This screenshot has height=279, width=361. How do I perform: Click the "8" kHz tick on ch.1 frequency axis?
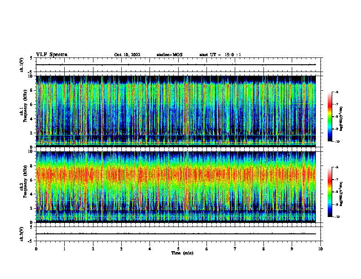click(x=32, y=90)
